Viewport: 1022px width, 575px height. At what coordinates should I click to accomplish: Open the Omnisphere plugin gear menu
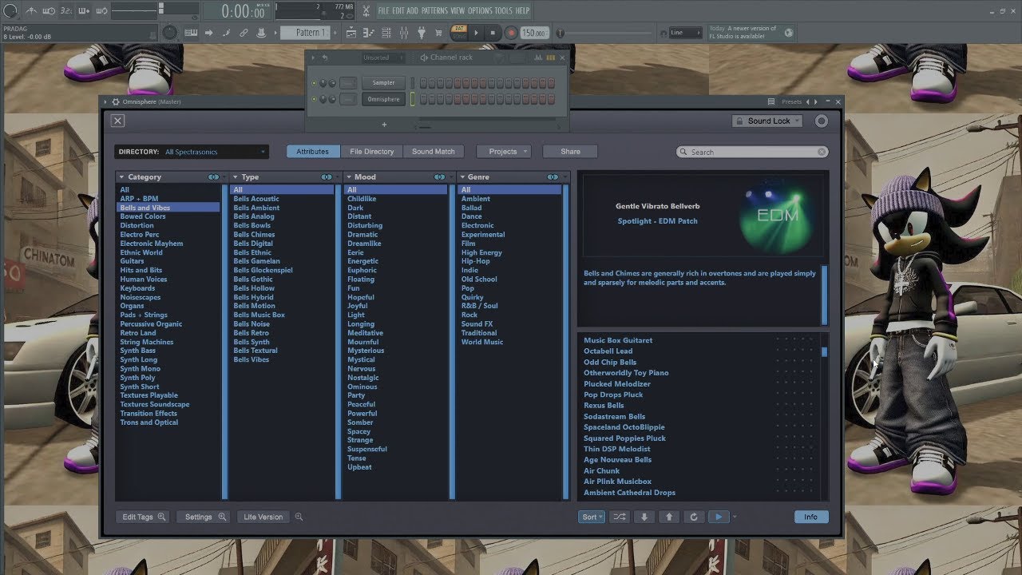(116, 102)
